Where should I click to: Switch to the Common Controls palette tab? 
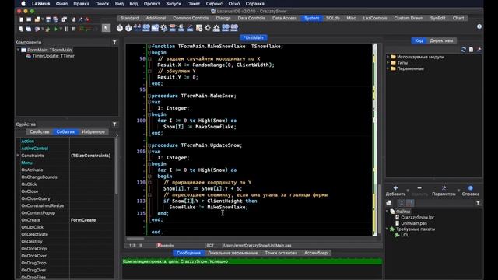click(191, 18)
